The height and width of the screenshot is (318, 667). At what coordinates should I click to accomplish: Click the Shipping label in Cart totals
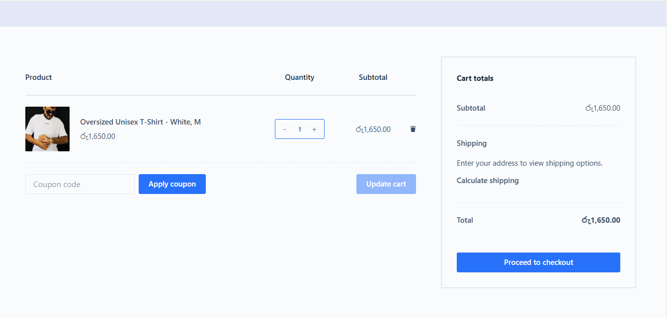coord(472,143)
